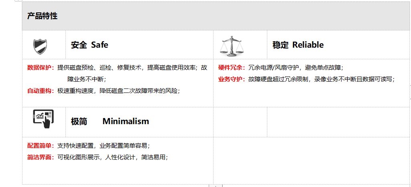Screen dimensions: 411x187
Task: Click text 故障硬盘超过冗余限制
Action: click(x=278, y=79)
